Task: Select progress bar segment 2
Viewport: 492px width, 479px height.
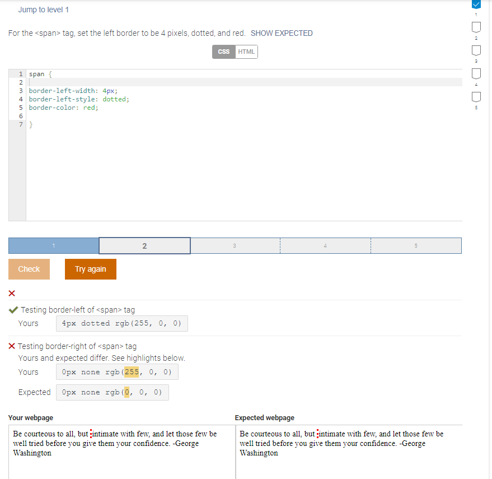Action: click(144, 245)
